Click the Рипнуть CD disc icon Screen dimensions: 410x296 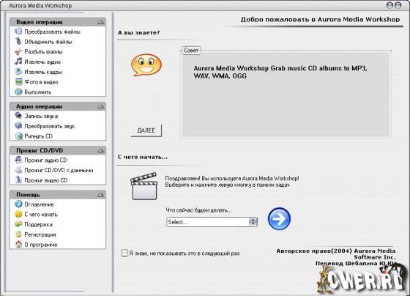pos(18,136)
